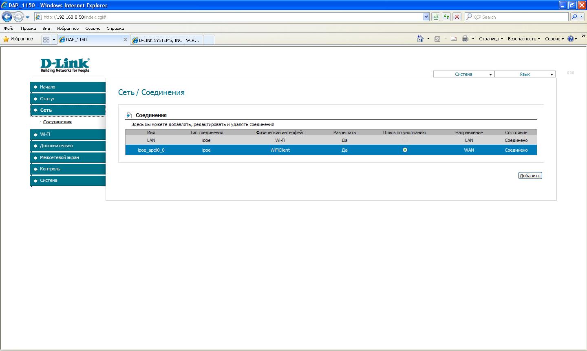
Task: Click the browser Back arrow button
Action: [x=7, y=17]
